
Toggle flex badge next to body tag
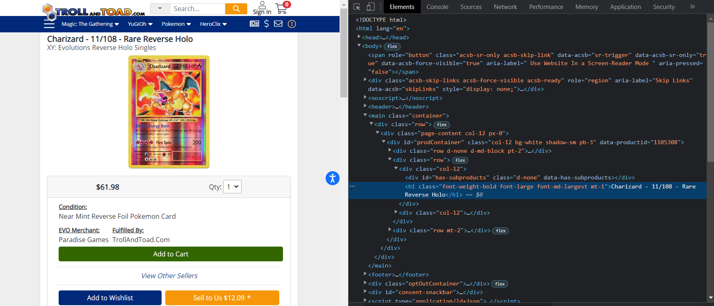[x=392, y=46]
